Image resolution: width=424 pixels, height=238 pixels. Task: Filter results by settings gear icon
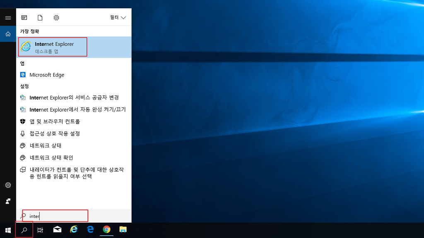click(x=56, y=18)
